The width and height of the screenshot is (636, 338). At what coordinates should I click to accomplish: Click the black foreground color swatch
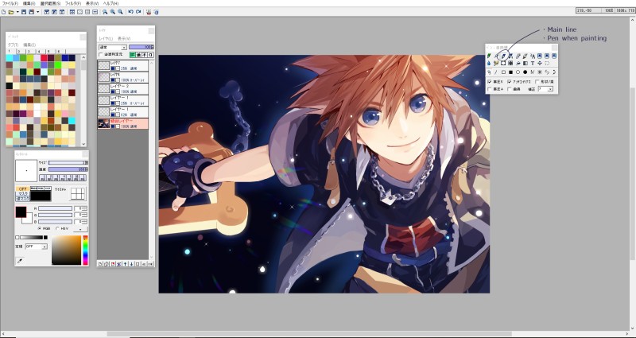coord(21,212)
